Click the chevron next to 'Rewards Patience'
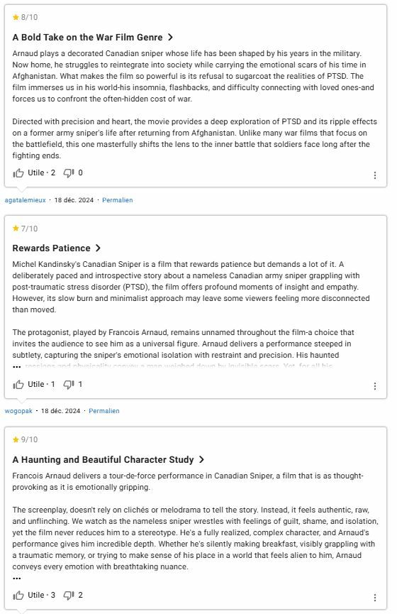This screenshot has height=614, width=397. coord(98,248)
